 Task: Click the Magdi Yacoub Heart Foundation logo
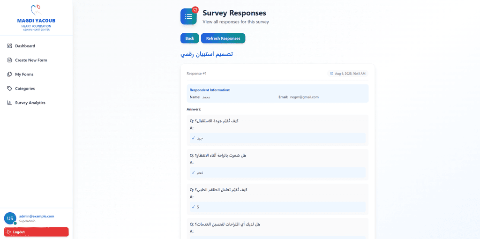pyautogui.click(x=37, y=18)
